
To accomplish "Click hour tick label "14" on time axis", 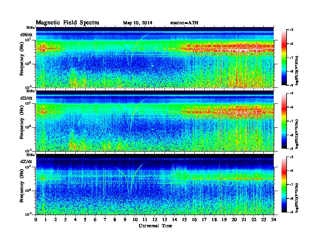I will 175,219.
